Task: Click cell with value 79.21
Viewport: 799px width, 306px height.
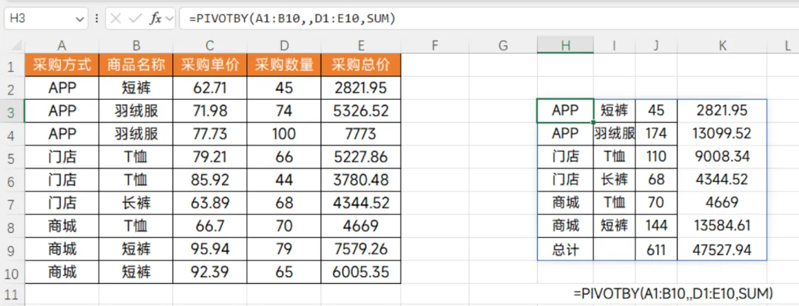Action: click(x=210, y=157)
